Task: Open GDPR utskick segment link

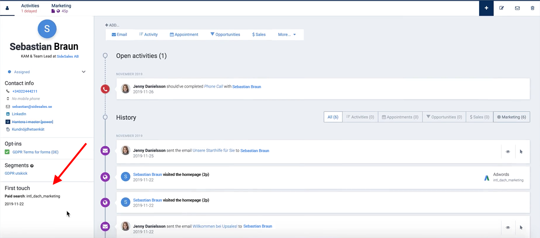Action: coord(16,173)
